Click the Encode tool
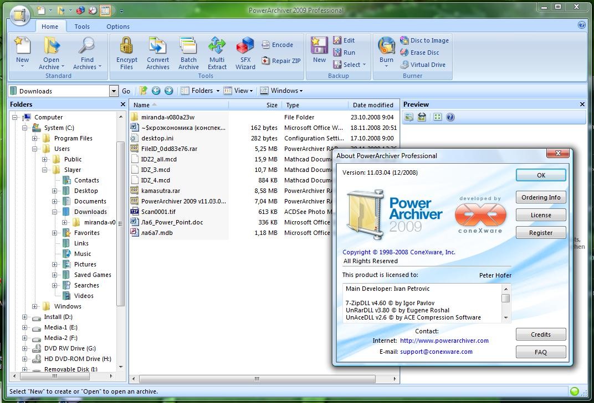Viewport: 594px width, 403px height. click(x=277, y=45)
